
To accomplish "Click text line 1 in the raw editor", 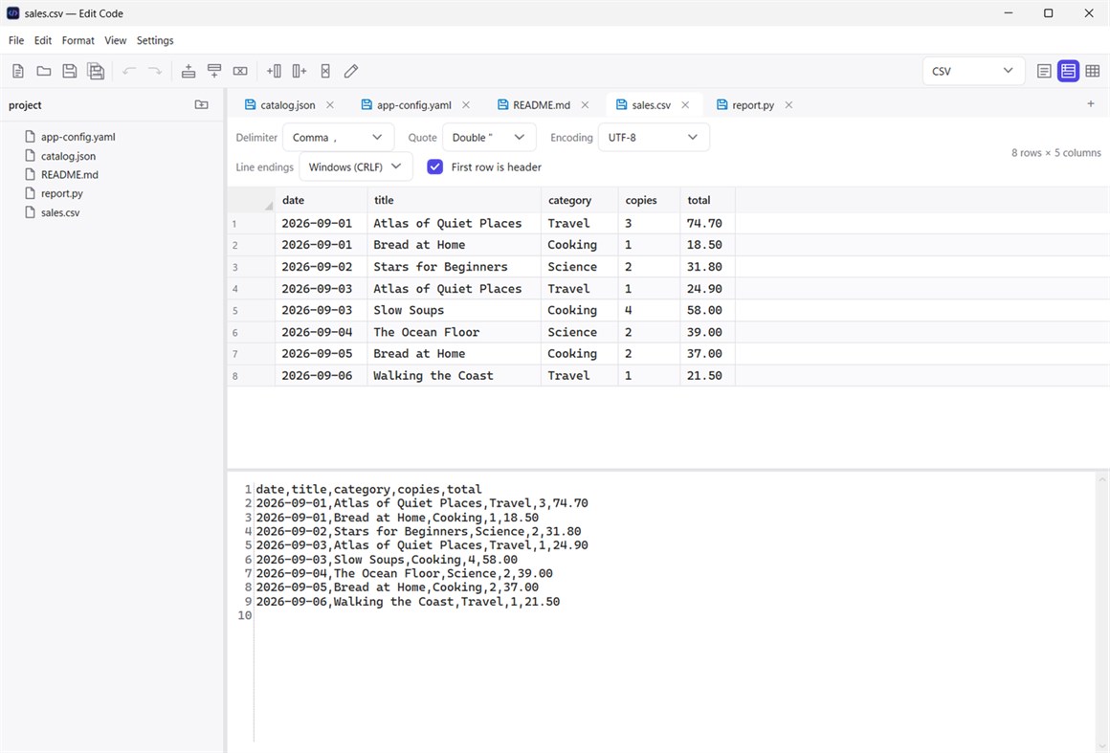I will [x=368, y=490].
